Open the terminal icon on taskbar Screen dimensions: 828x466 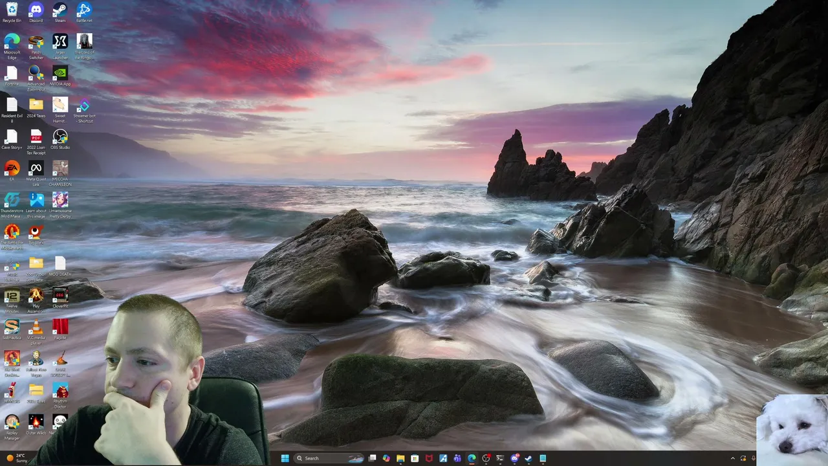coord(500,458)
